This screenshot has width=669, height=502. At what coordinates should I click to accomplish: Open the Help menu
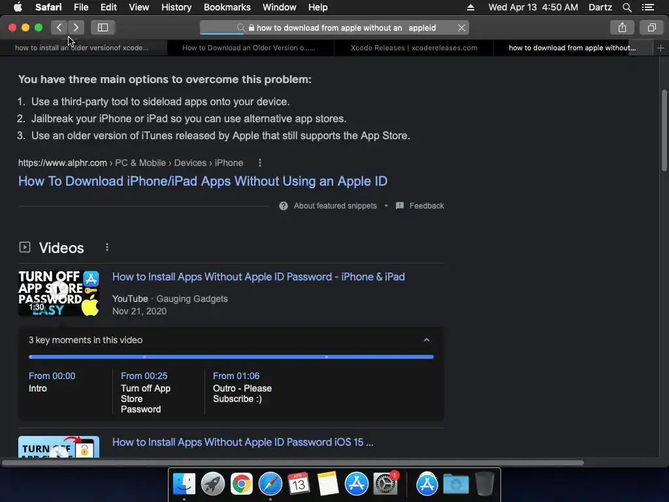tap(318, 7)
